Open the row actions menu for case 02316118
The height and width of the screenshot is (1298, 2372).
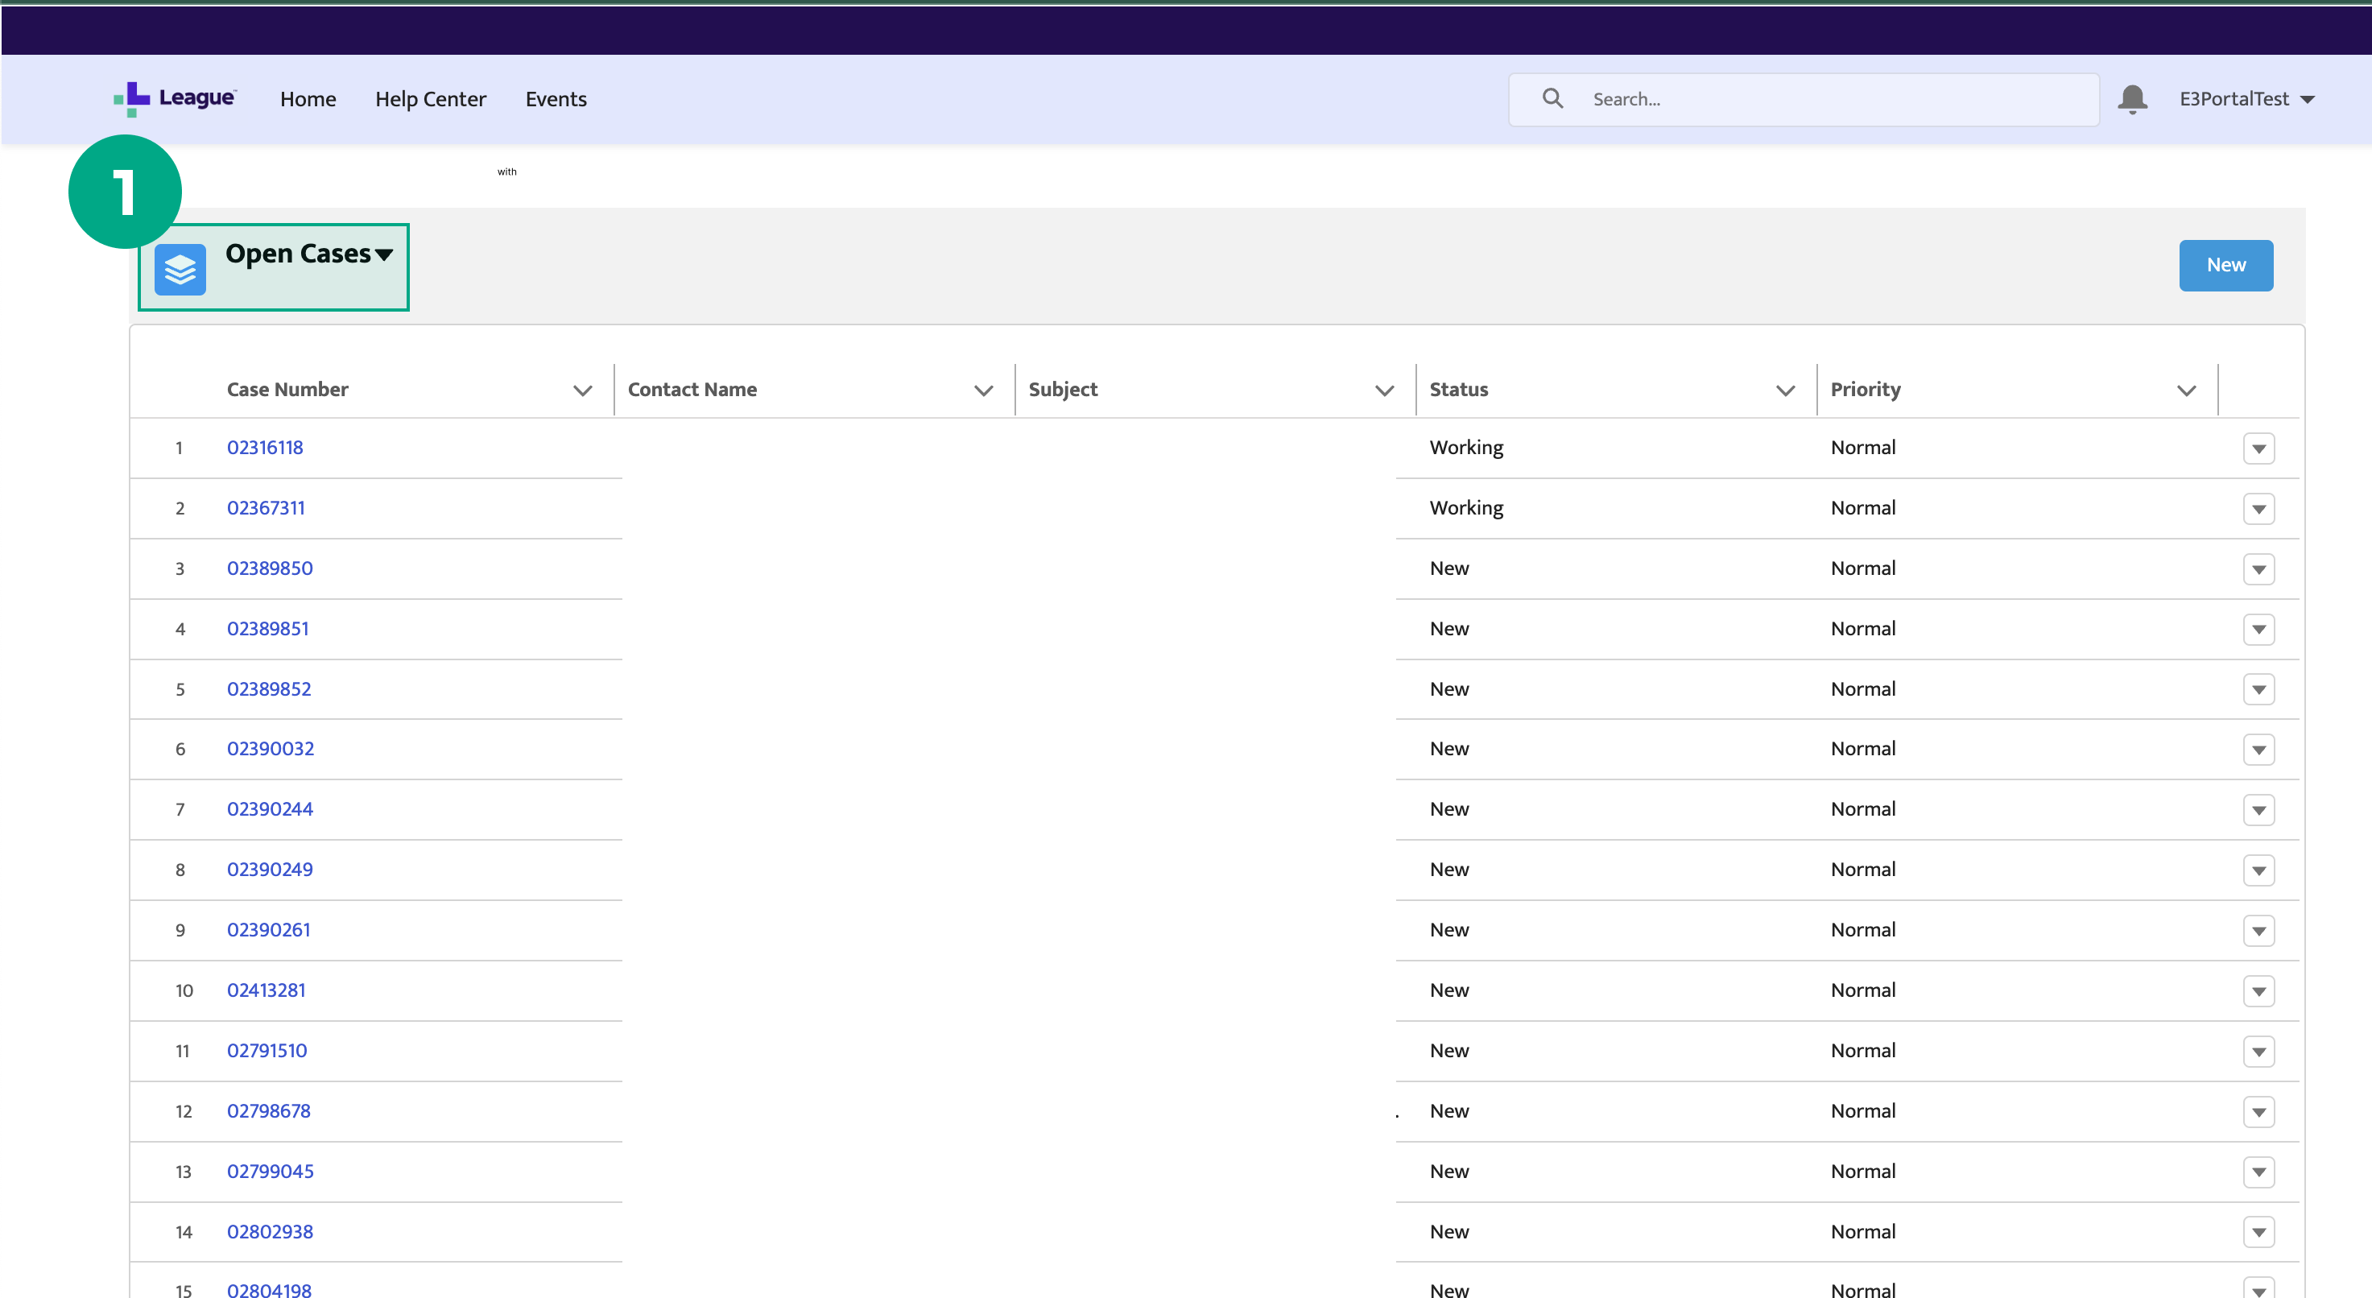click(x=2258, y=449)
